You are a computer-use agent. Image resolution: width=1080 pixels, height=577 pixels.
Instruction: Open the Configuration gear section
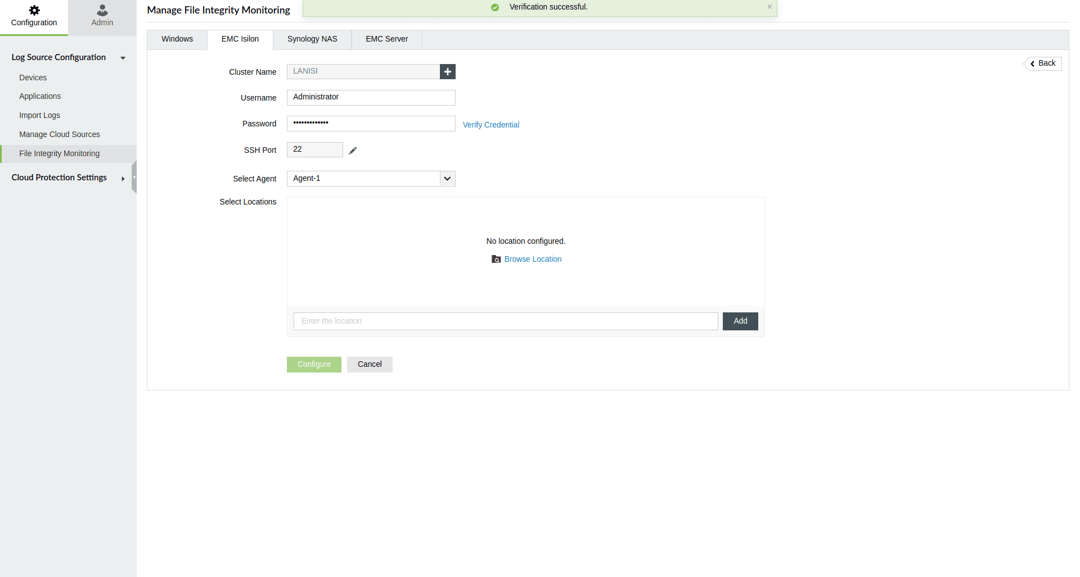click(x=34, y=14)
